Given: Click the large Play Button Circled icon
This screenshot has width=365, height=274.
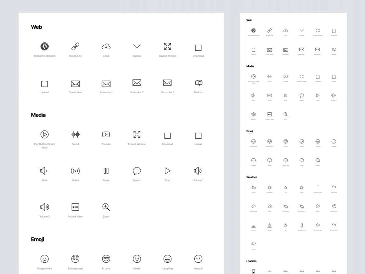Looking at the screenshot, I should 44,135.
